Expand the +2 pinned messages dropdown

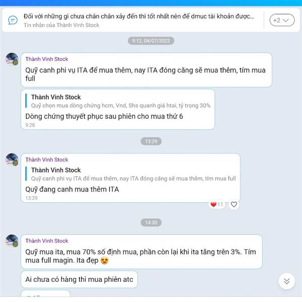[282, 20]
